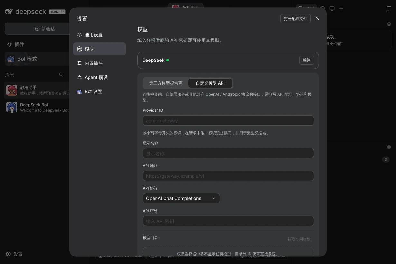Focus the API 密钥 input field
Screen dimensions: 396x264
point(228,221)
